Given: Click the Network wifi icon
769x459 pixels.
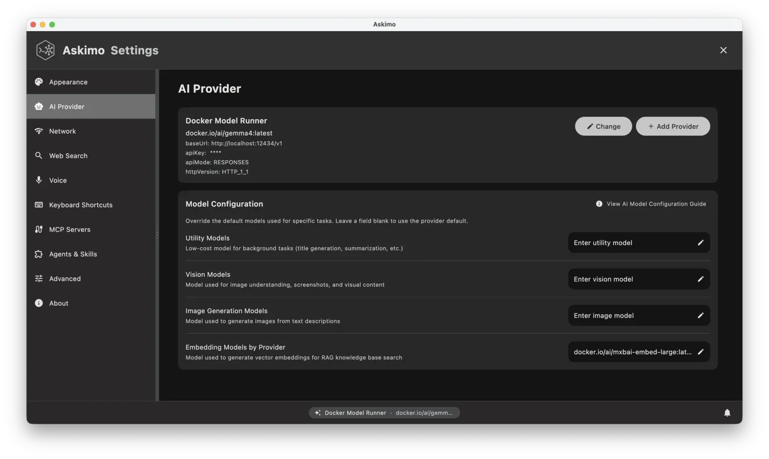Looking at the screenshot, I should pyautogui.click(x=39, y=131).
